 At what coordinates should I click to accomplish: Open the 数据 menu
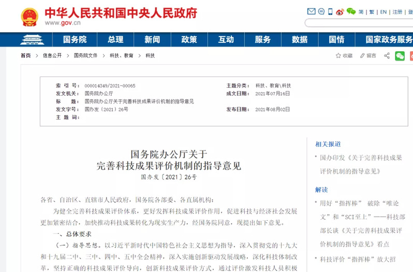(300, 39)
